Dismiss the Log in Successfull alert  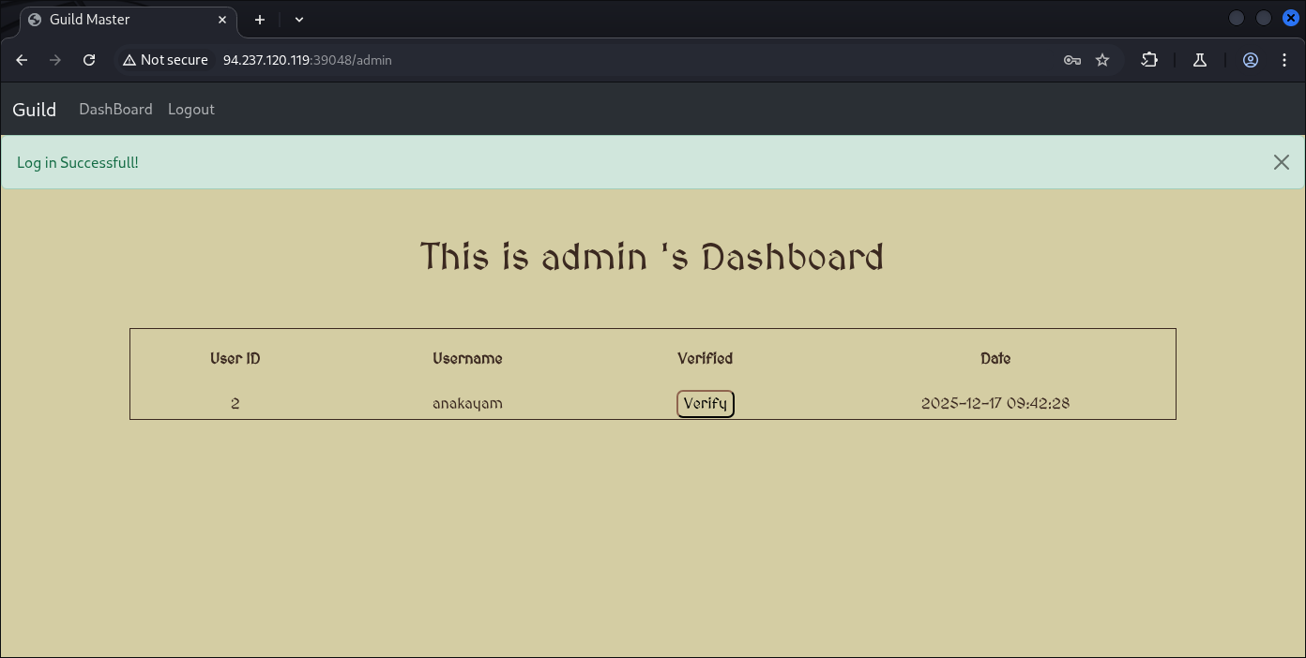[1281, 162]
